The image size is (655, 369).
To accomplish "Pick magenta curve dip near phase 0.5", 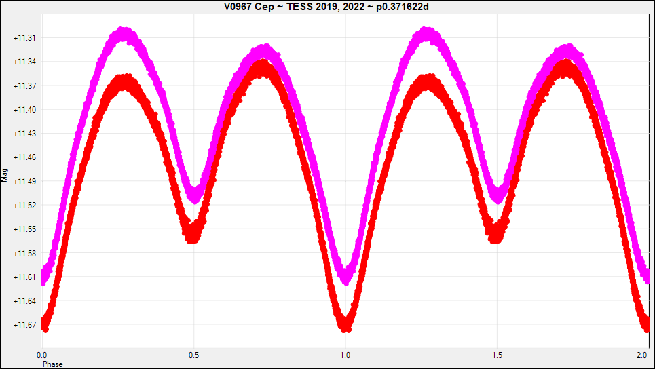I will tap(195, 195).
